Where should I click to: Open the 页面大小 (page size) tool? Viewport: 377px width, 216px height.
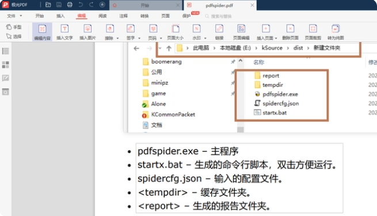[x=176, y=32]
